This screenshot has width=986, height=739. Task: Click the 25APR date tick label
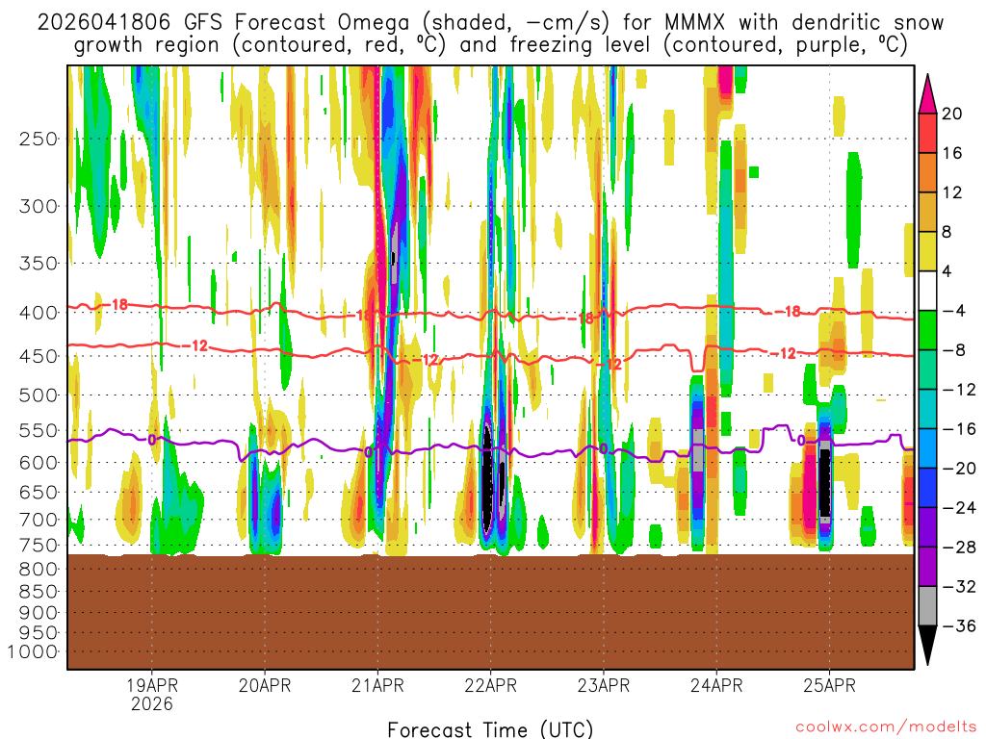click(829, 686)
